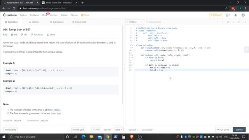The image size is (249, 140).
Task: Click code line 18 in editor
Action: pos(192,70)
